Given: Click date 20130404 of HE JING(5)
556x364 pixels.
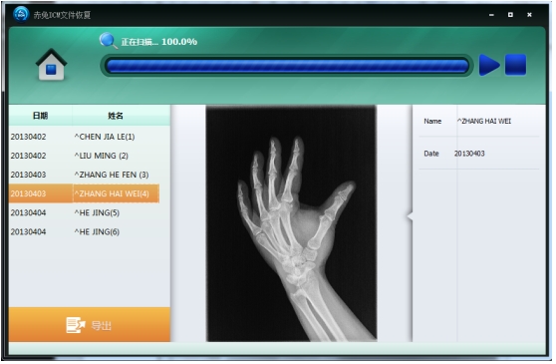Looking at the screenshot, I should click(x=28, y=212).
